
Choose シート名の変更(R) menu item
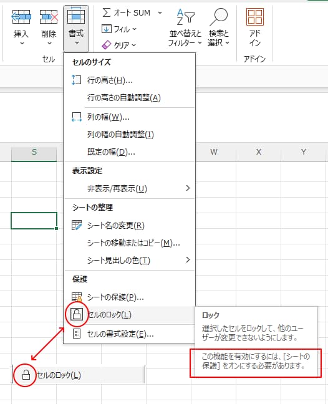pyautogui.click(x=129, y=226)
